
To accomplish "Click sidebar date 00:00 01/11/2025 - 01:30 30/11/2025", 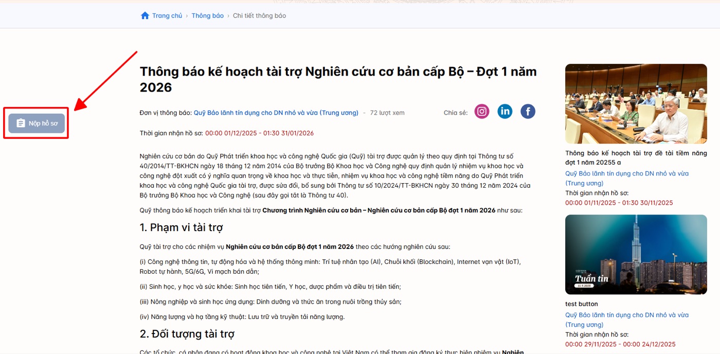I will (619, 203).
